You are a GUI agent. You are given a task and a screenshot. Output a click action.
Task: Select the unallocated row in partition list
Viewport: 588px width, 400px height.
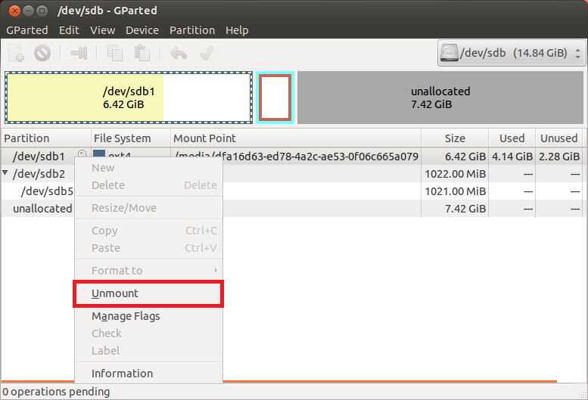(x=292, y=208)
